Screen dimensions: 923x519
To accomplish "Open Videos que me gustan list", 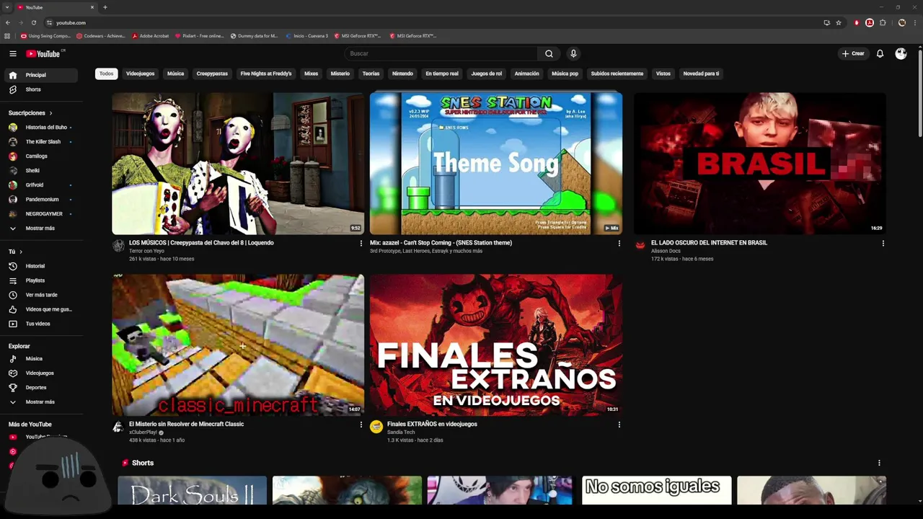I will point(41,309).
